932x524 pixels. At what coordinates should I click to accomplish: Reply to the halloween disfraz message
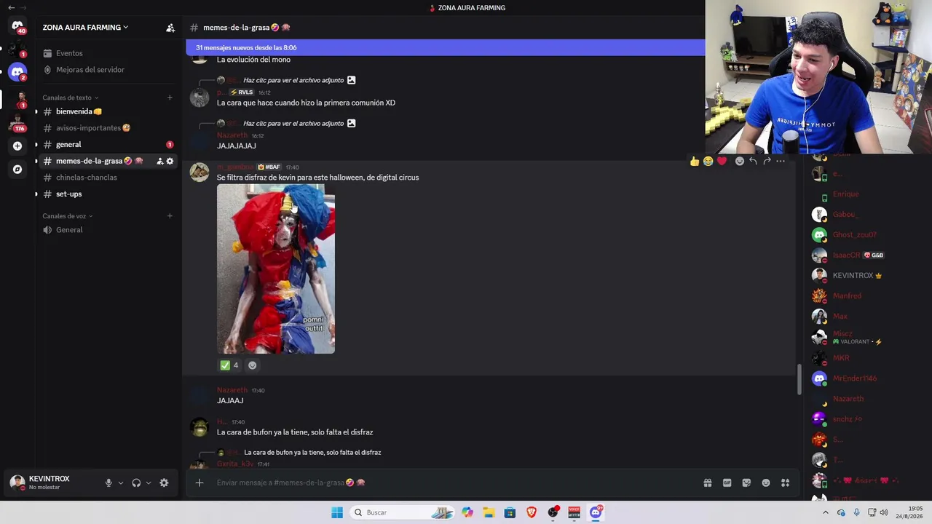753,161
